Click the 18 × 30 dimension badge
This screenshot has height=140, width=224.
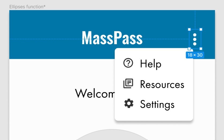(x=195, y=55)
